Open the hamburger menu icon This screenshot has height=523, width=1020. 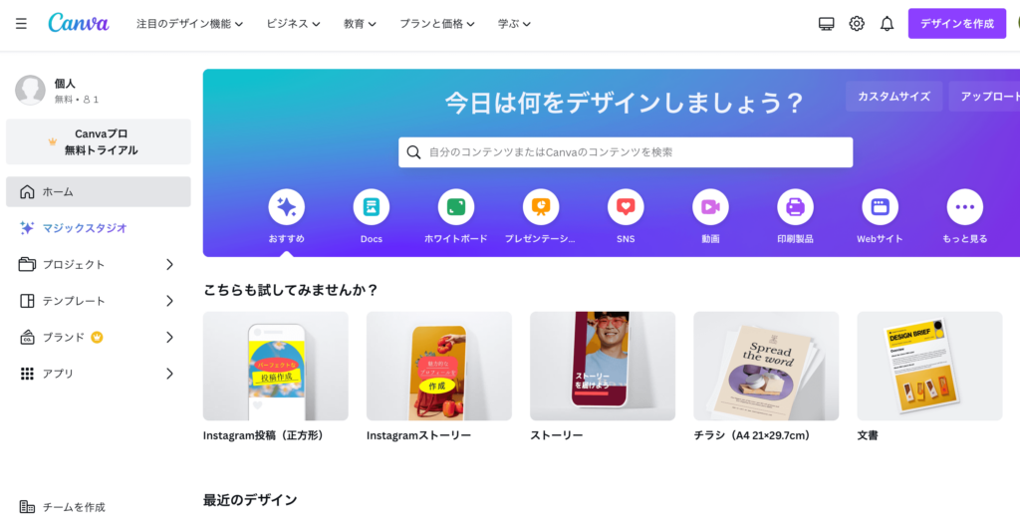(22, 24)
